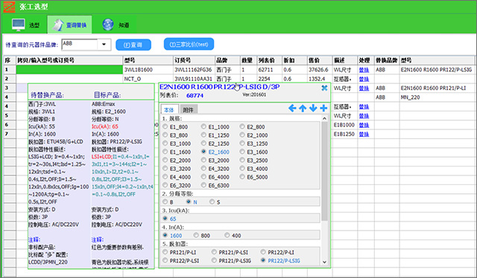The height and width of the screenshot is (278, 477).
Task: Click the app logo in title bar
Action: point(9,7)
